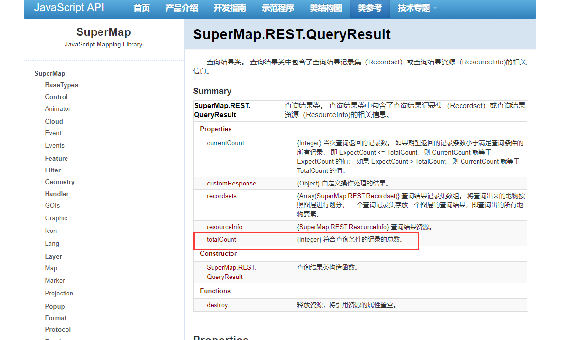The image size is (577, 340).
Task: Open the destroy function link
Action: (217, 305)
